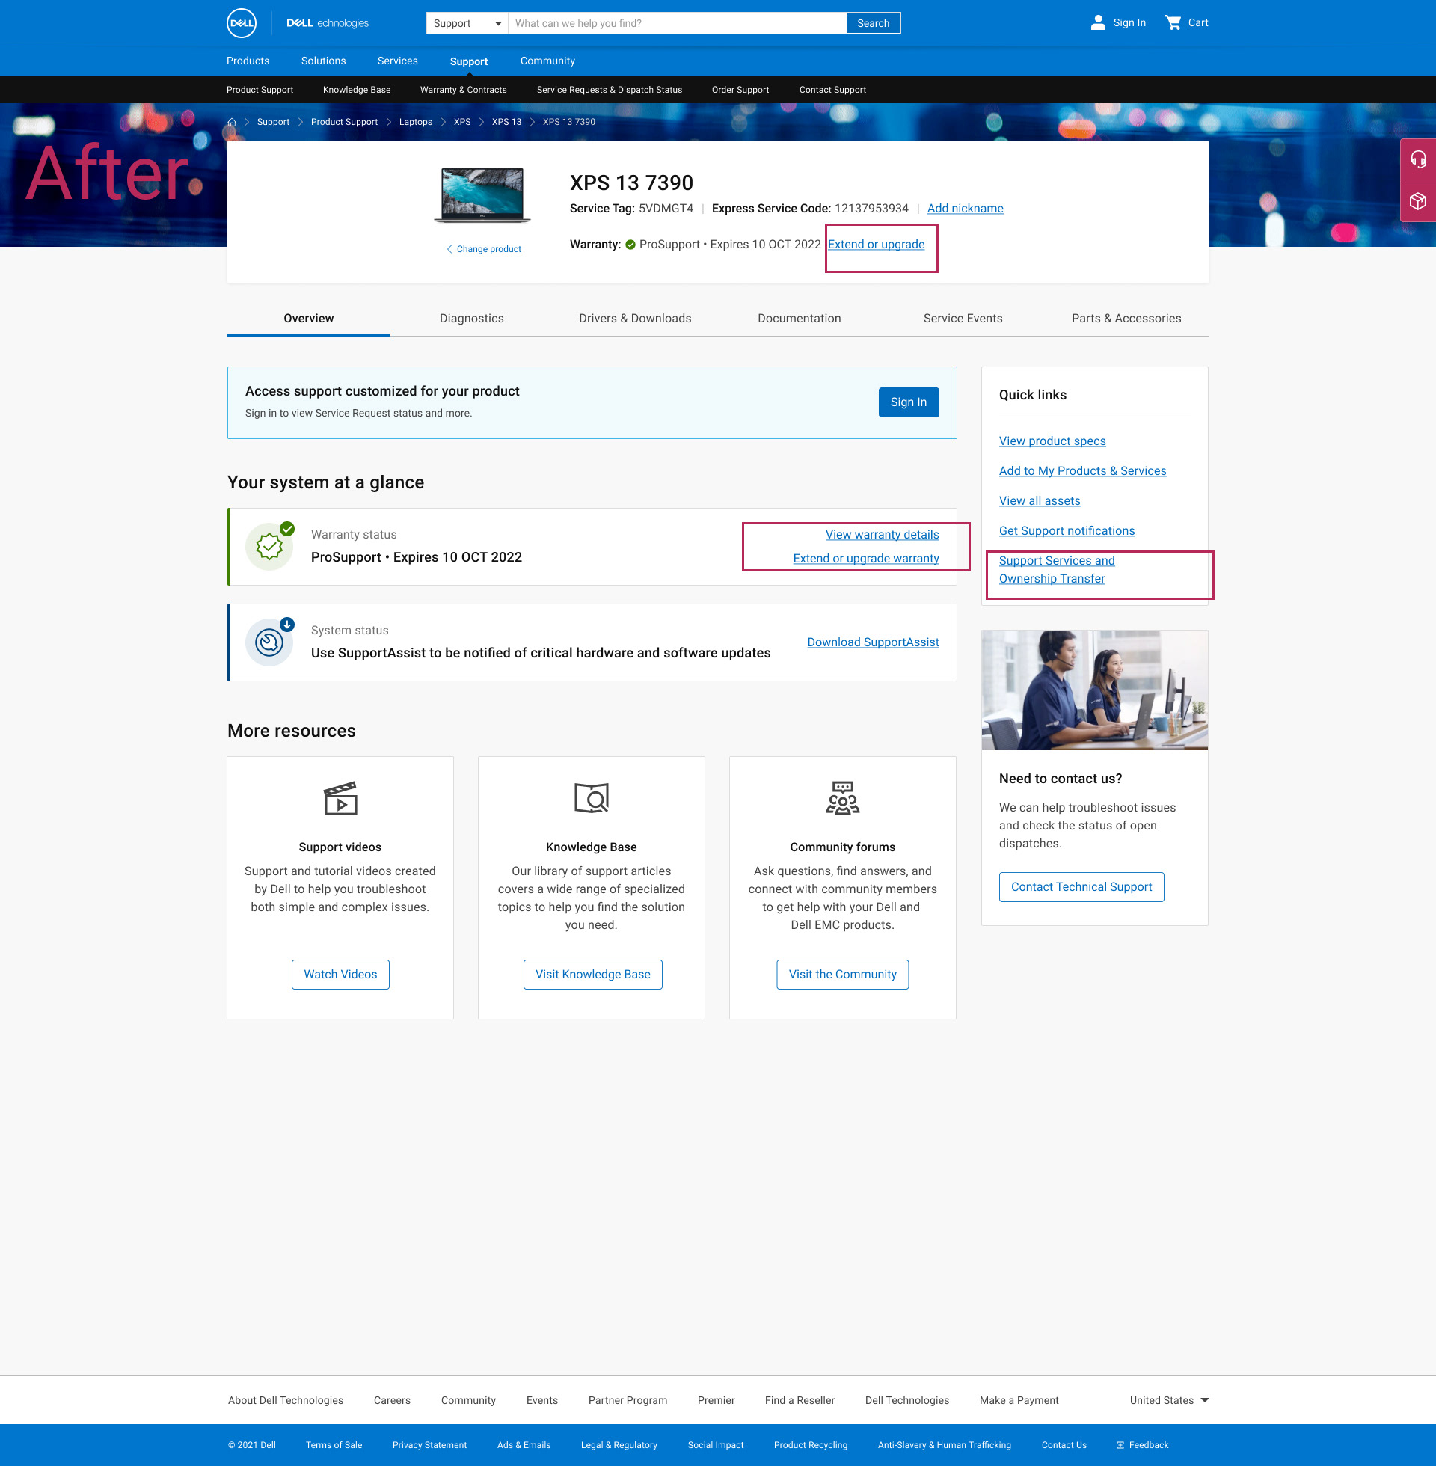
Task: Open the Services menu
Action: tap(397, 61)
